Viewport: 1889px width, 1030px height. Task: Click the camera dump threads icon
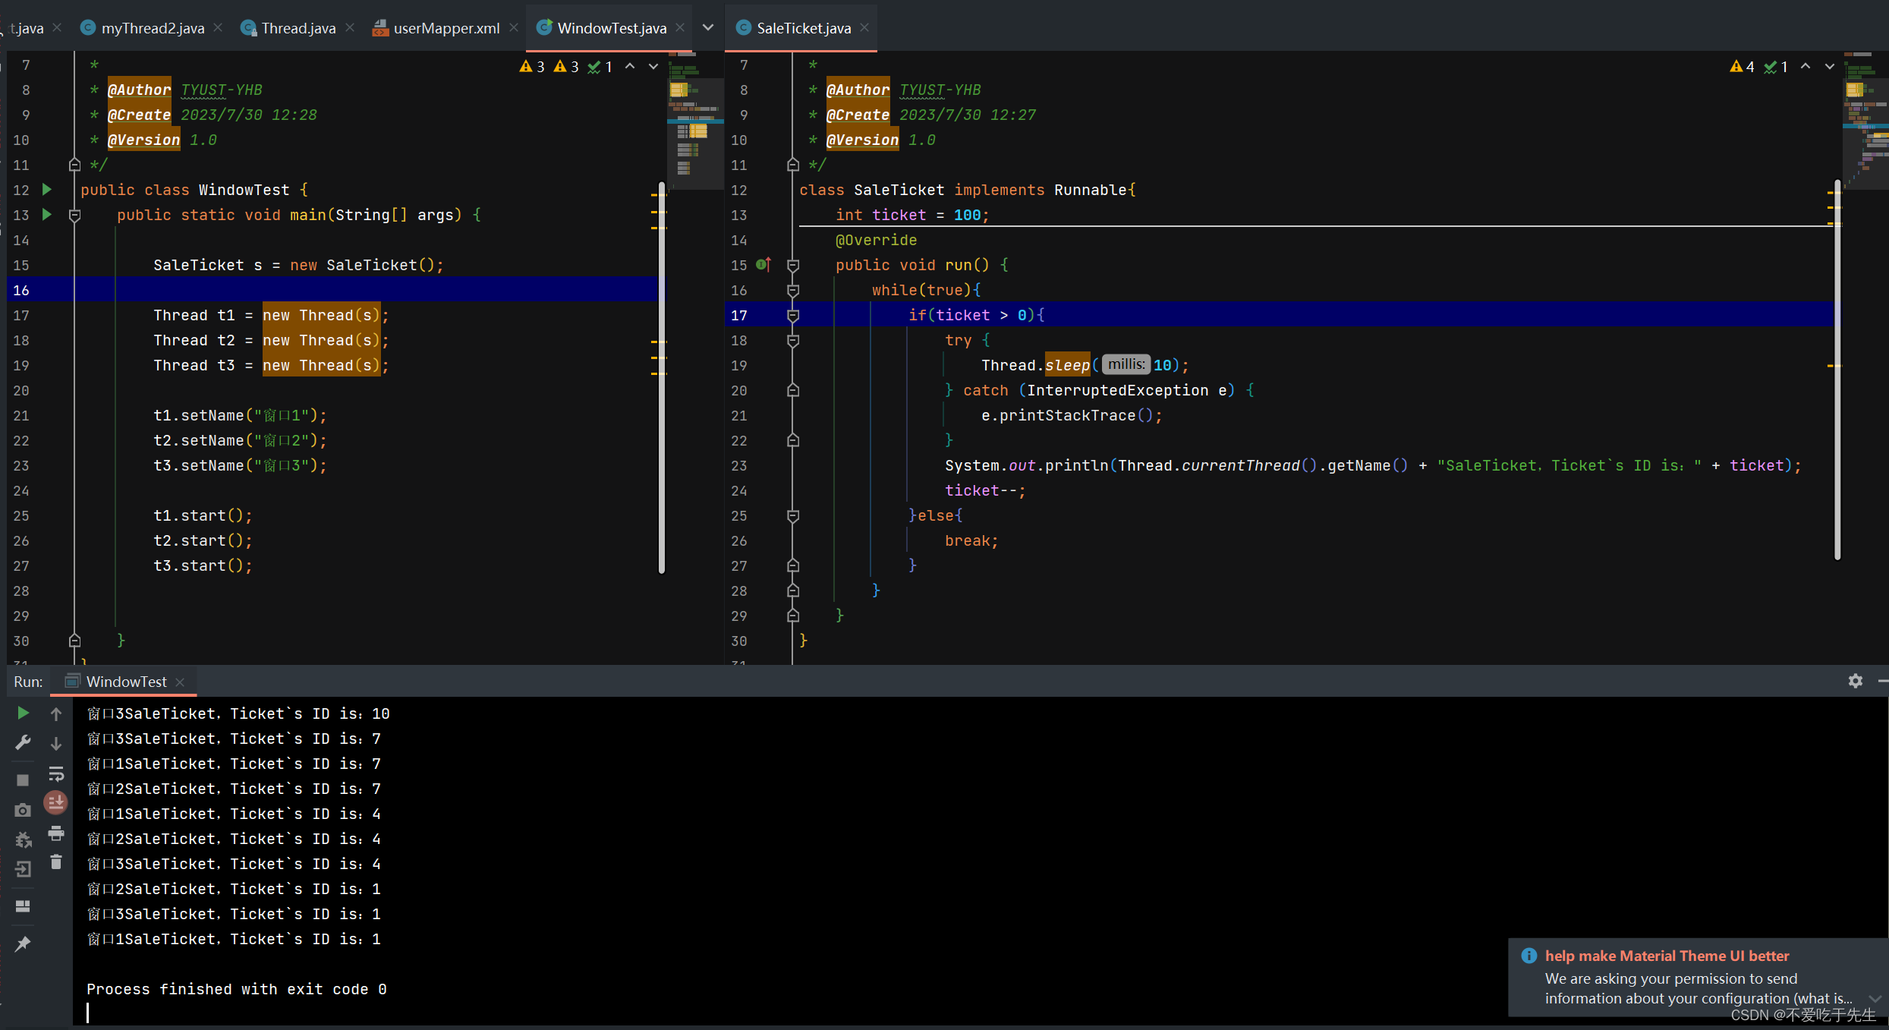pos(23,810)
